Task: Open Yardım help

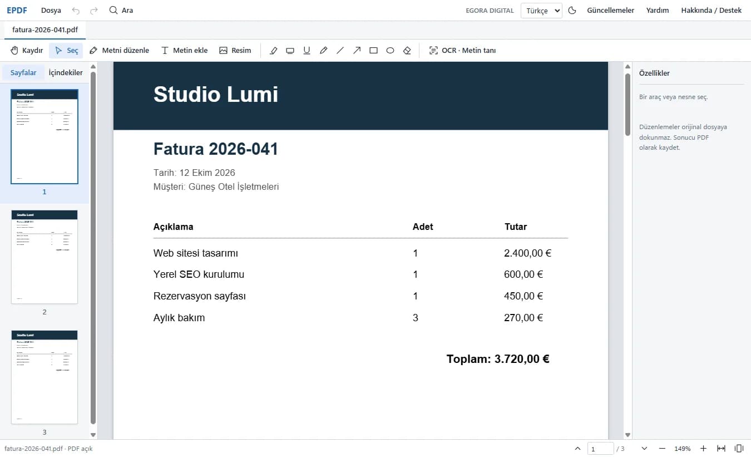Action: (x=658, y=11)
